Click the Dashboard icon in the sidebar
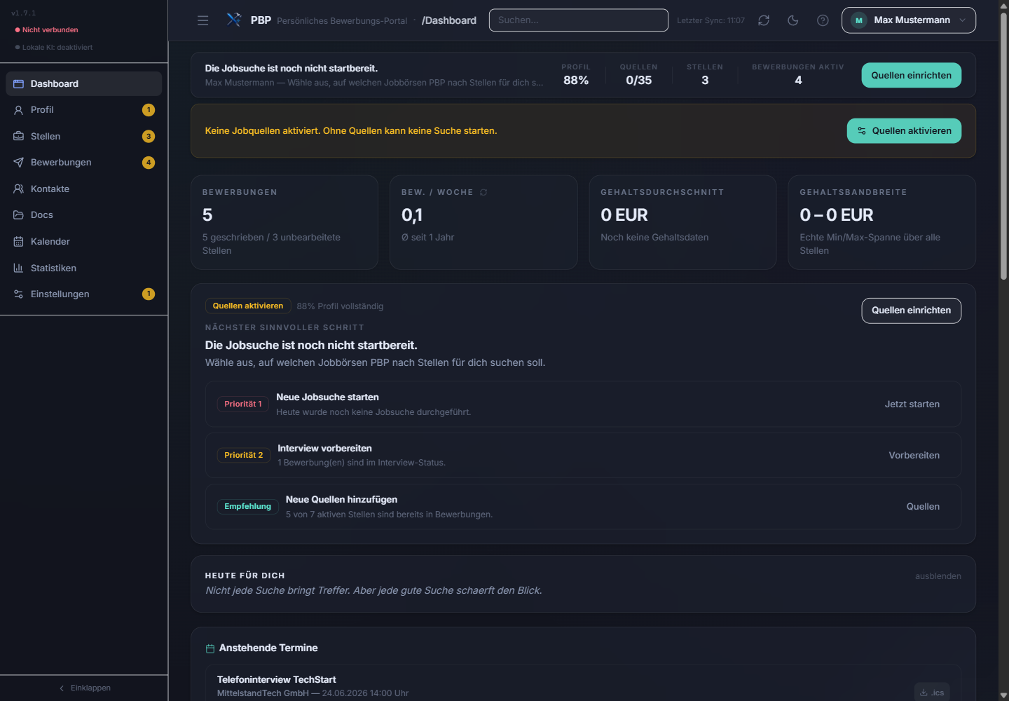1009x701 pixels. tap(19, 83)
